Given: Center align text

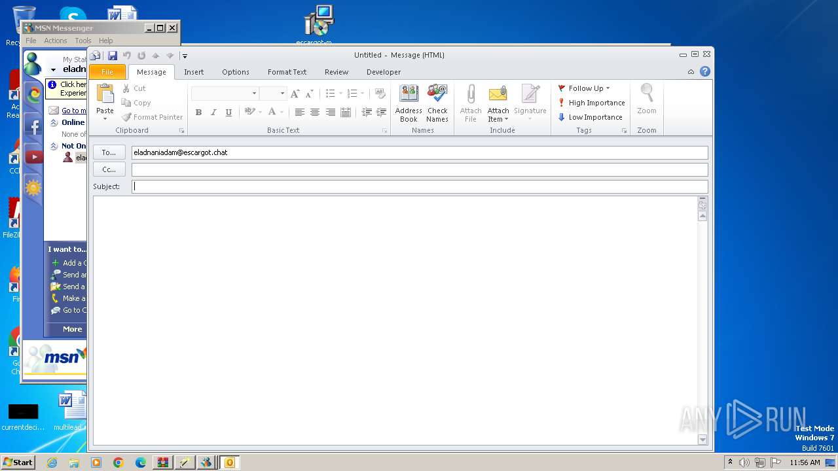Looking at the screenshot, I should point(315,113).
